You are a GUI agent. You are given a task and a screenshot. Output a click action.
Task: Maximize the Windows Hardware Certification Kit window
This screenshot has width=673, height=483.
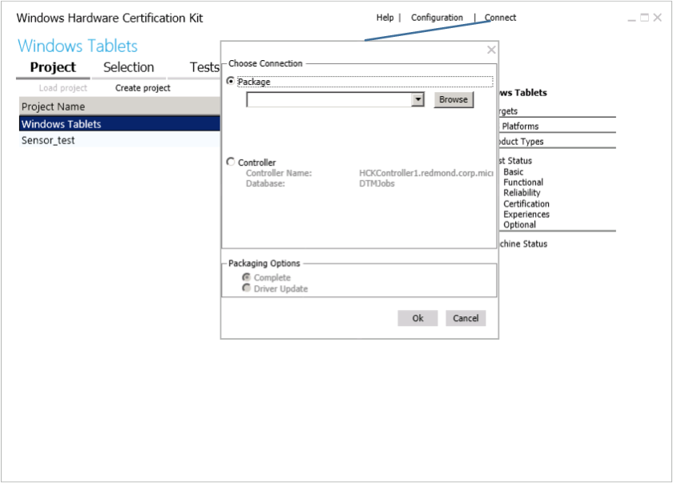(644, 18)
